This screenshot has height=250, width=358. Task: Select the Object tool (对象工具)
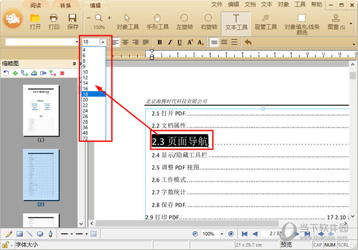point(128,22)
